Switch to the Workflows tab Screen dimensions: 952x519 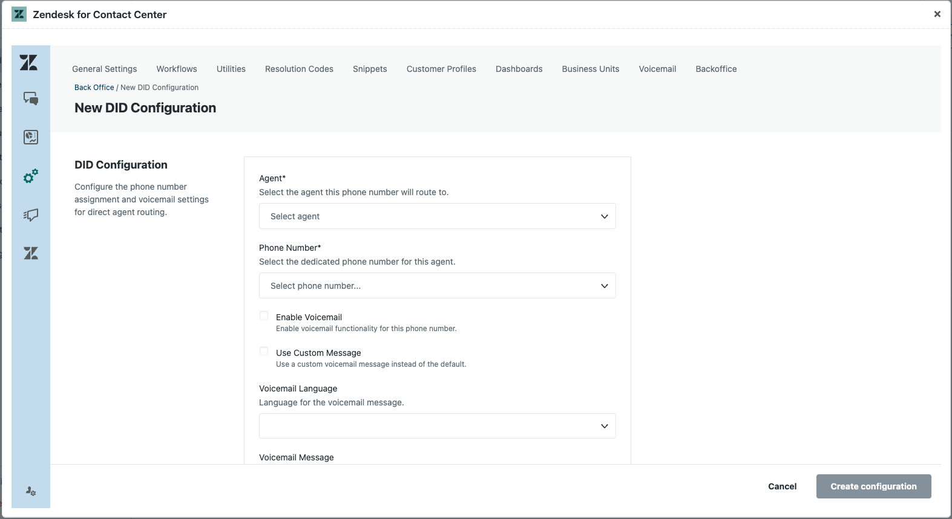(x=177, y=69)
